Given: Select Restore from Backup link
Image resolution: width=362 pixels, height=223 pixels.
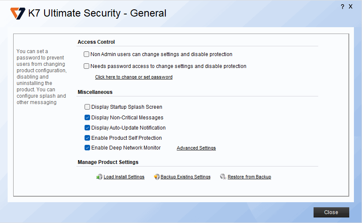Looking at the screenshot, I should pyautogui.click(x=249, y=177).
